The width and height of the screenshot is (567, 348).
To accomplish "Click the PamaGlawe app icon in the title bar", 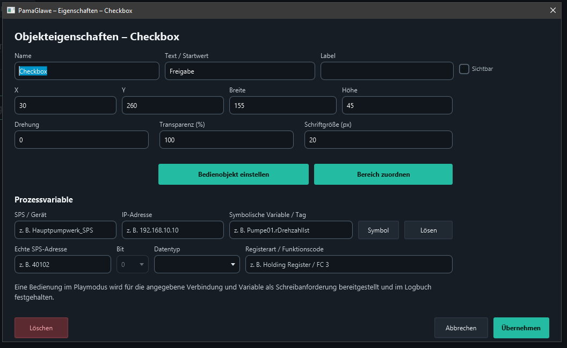I will [11, 11].
